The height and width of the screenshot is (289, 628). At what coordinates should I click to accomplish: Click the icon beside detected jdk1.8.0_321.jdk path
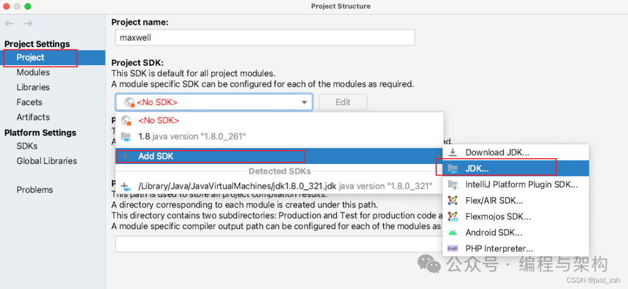coord(126,186)
